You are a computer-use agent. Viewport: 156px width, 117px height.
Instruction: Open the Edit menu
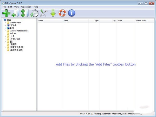coord(10,7)
